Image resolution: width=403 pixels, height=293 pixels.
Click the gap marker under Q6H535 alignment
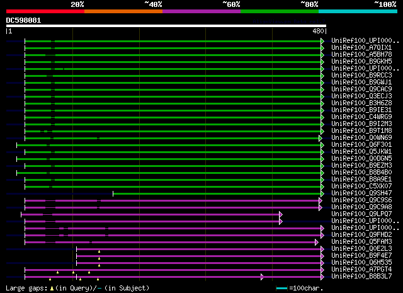tap(99, 265)
